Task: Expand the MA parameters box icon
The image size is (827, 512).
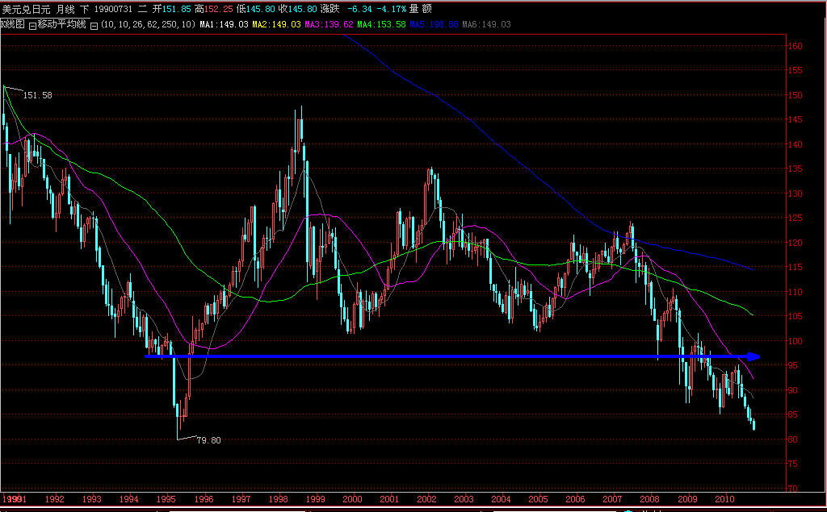Action: click(x=94, y=25)
